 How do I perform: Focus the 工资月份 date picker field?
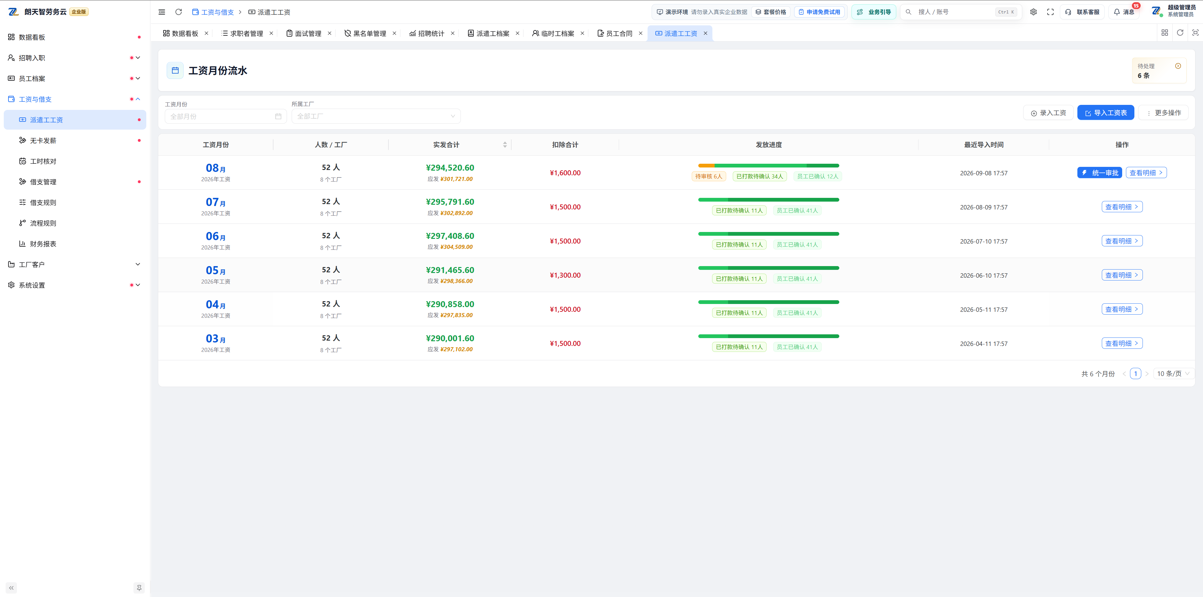click(x=226, y=116)
